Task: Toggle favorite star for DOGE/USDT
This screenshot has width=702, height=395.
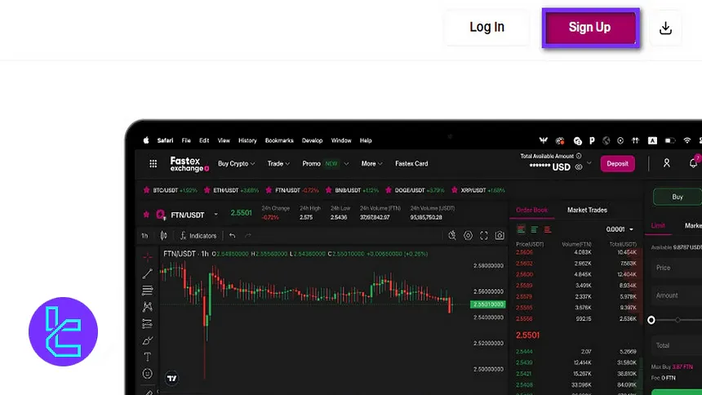Action: pos(389,190)
